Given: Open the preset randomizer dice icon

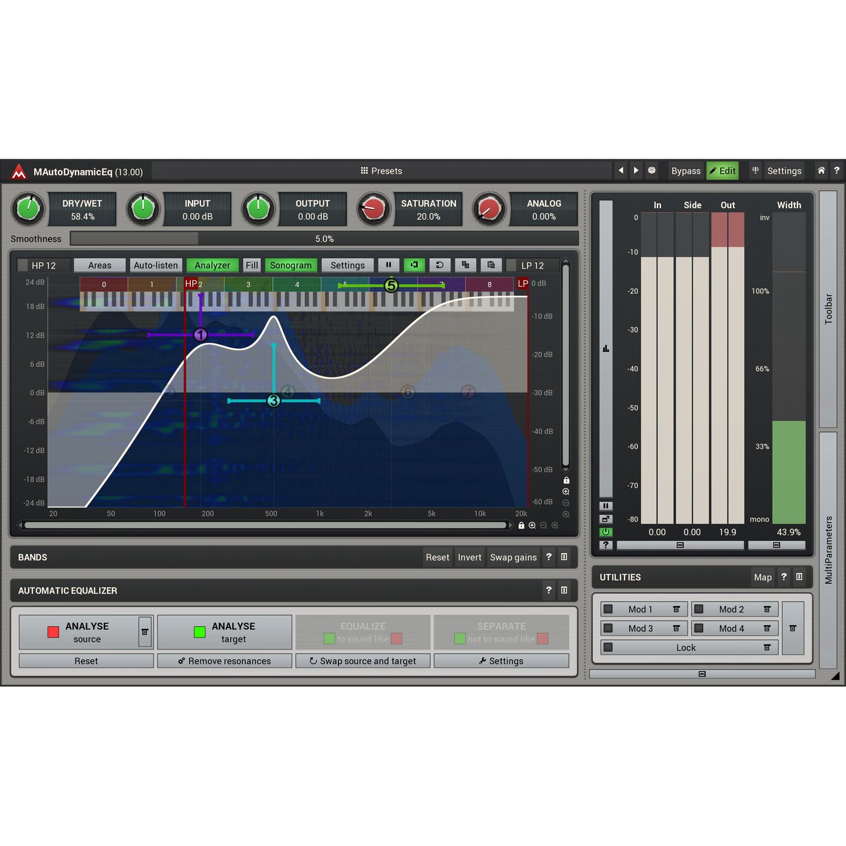Looking at the screenshot, I should pos(652,170).
